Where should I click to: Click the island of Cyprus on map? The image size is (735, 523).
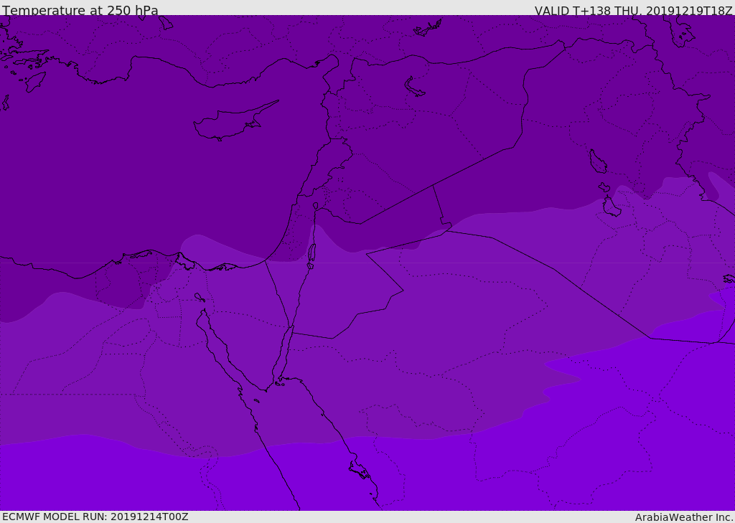[235, 122]
